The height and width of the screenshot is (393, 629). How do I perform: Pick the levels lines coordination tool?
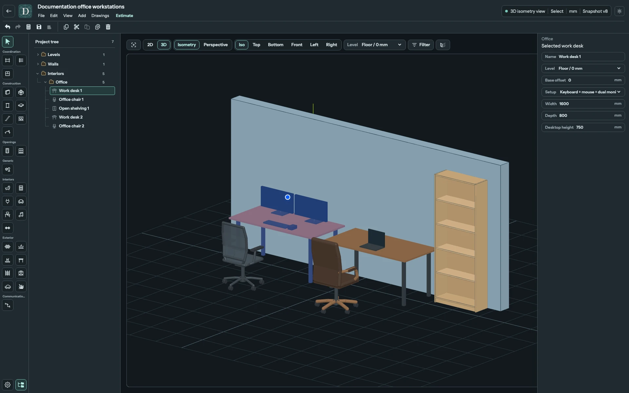coord(21,60)
